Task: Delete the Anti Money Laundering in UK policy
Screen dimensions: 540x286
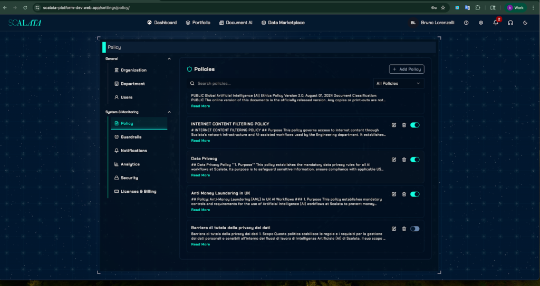Action: coord(404,194)
